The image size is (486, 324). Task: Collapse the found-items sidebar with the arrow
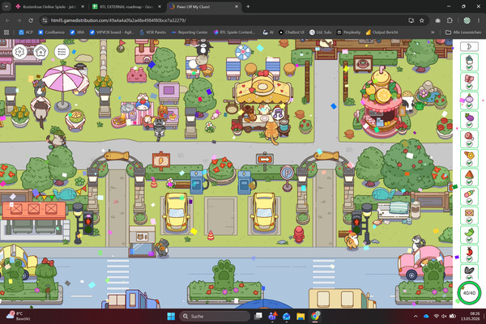[469, 46]
